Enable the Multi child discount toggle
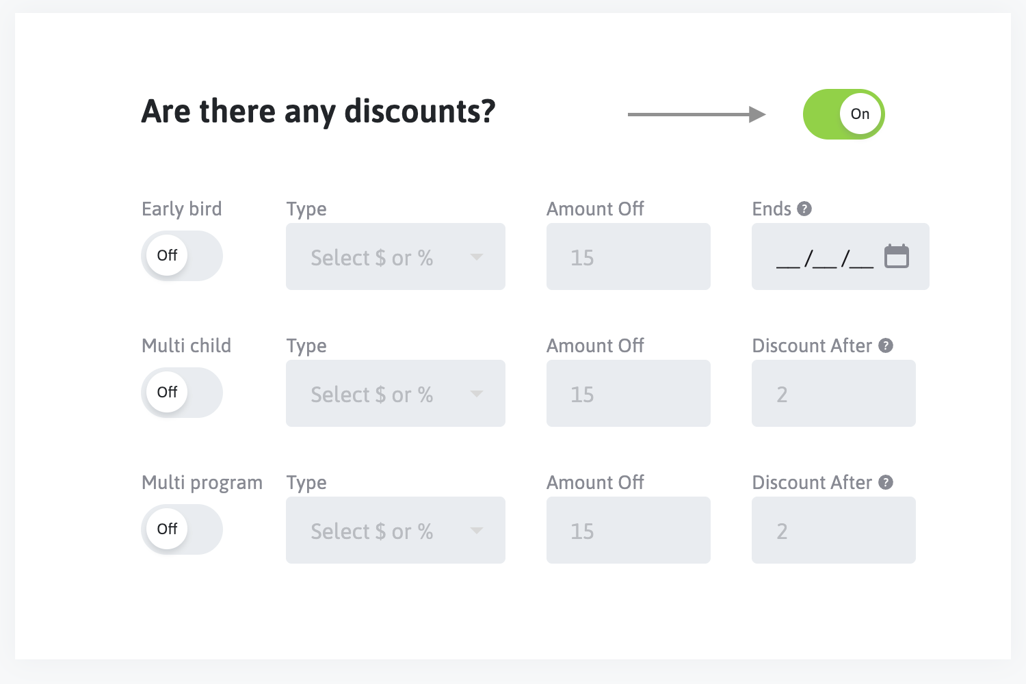 point(182,393)
